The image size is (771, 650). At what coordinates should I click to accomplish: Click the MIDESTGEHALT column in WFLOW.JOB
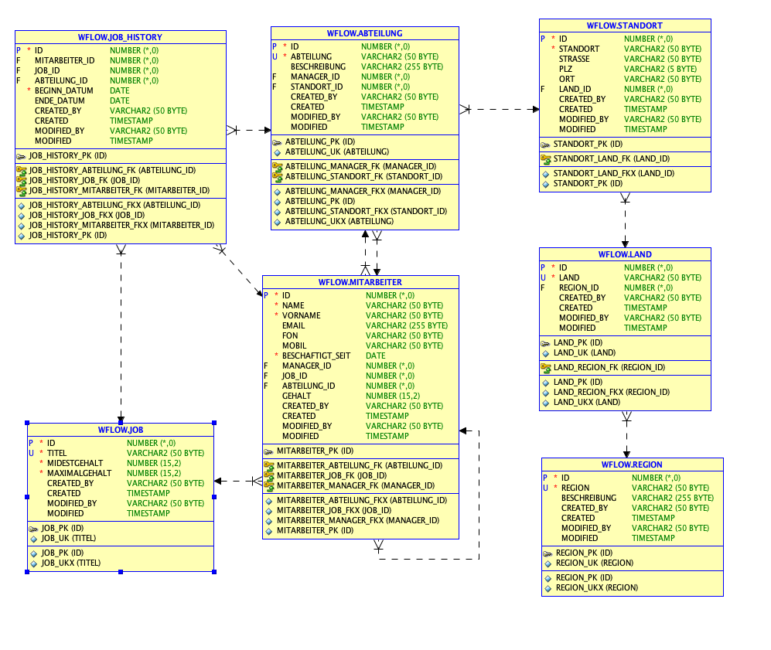(121, 463)
